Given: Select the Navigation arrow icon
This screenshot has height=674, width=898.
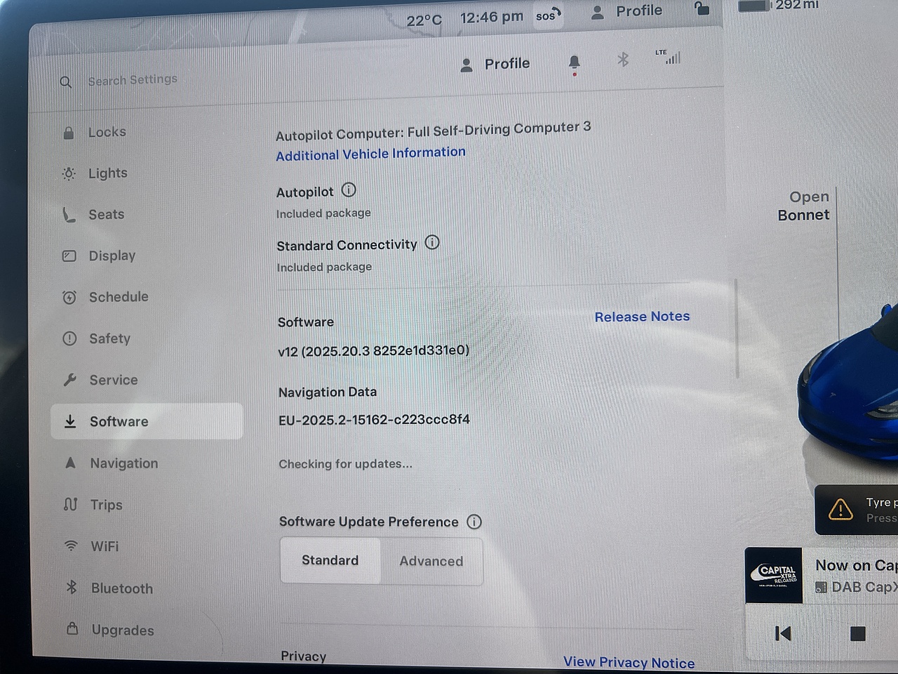Looking at the screenshot, I should (x=70, y=463).
